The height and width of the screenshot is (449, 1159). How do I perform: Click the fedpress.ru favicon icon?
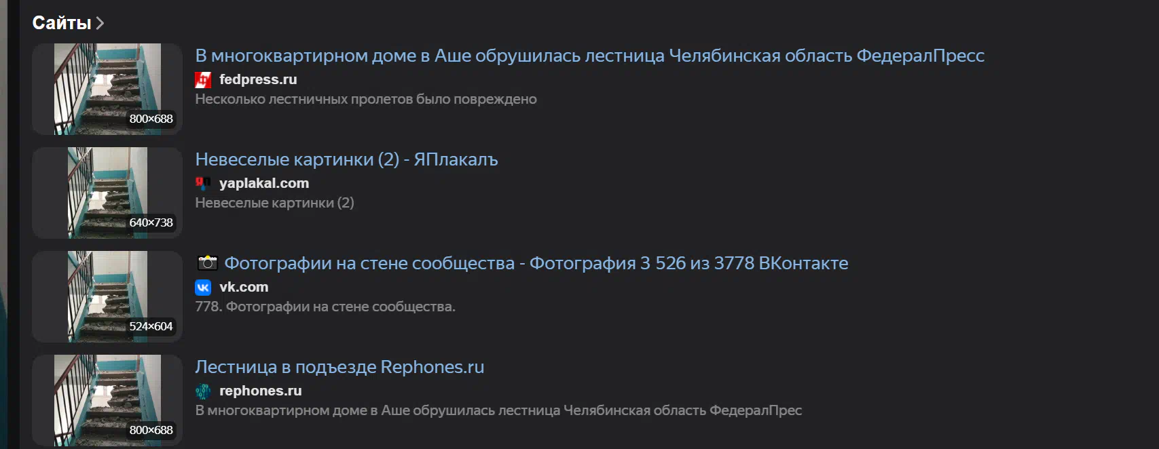click(x=203, y=80)
